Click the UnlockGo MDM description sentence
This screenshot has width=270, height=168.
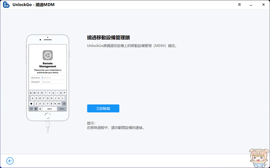(132, 46)
